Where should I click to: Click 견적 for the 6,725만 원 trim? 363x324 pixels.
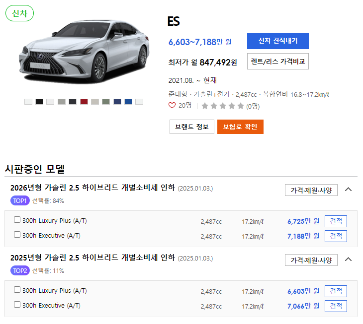click(336, 221)
